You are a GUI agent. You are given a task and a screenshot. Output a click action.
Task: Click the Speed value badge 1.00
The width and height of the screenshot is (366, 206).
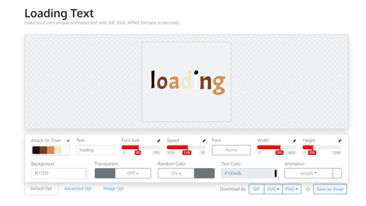pyautogui.click(x=187, y=153)
